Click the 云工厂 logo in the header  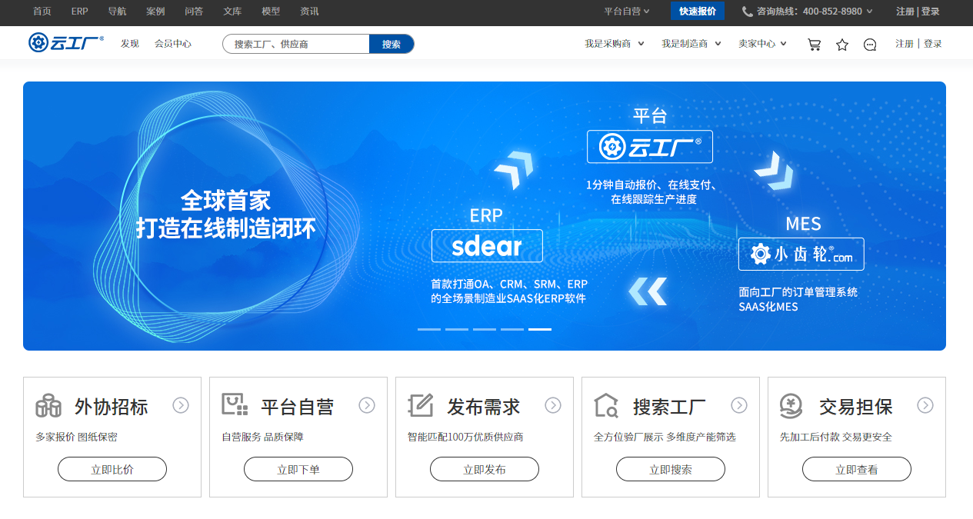(x=66, y=43)
